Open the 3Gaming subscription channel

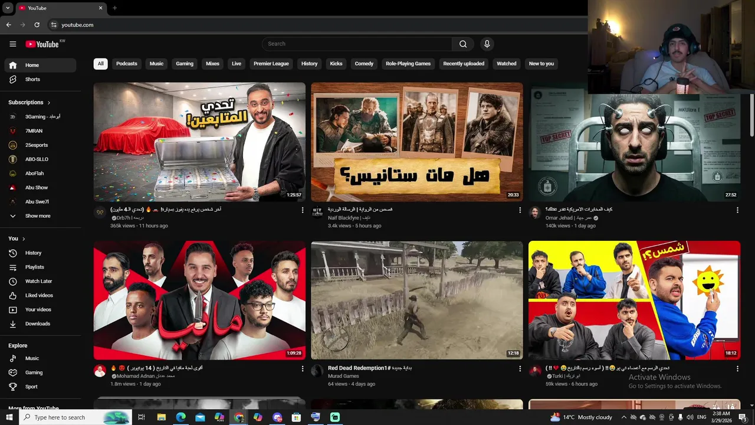pos(40,116)
